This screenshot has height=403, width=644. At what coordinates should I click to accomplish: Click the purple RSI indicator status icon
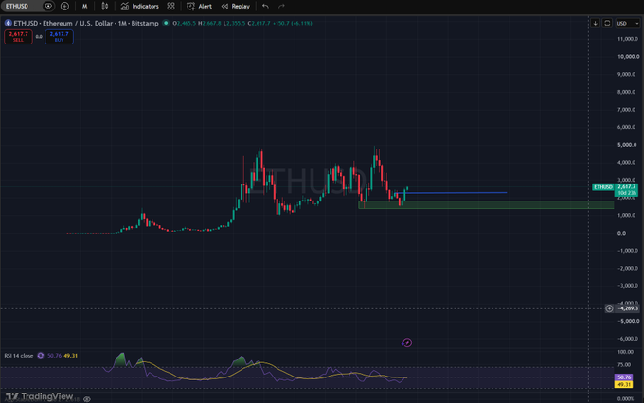coord(40,356)
